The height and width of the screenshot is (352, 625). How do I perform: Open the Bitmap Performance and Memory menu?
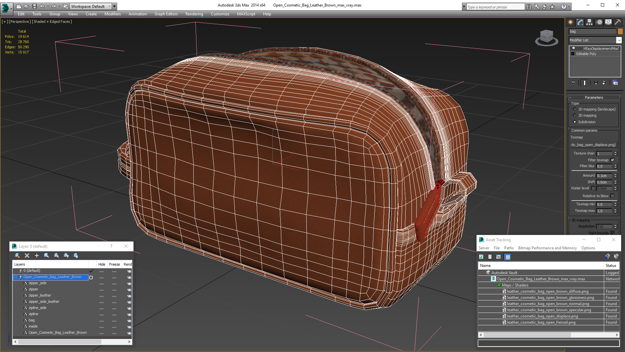coord(547,248)
